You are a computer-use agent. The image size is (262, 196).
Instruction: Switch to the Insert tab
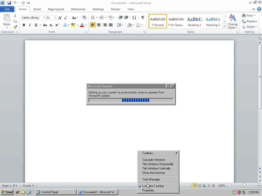(37, 9)
